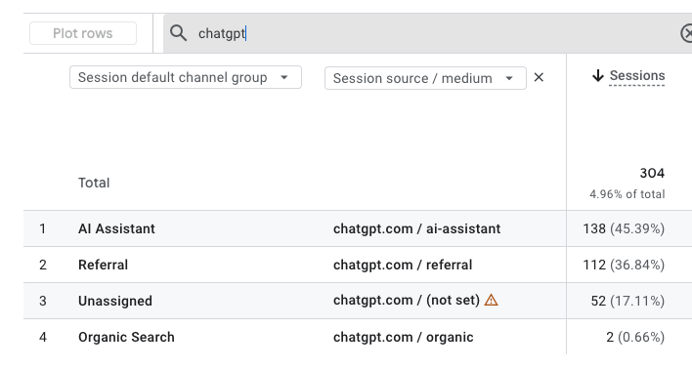Click the Plot rows button
The width and height of the screenshot is (692, 369).
(x=83, y=33)
